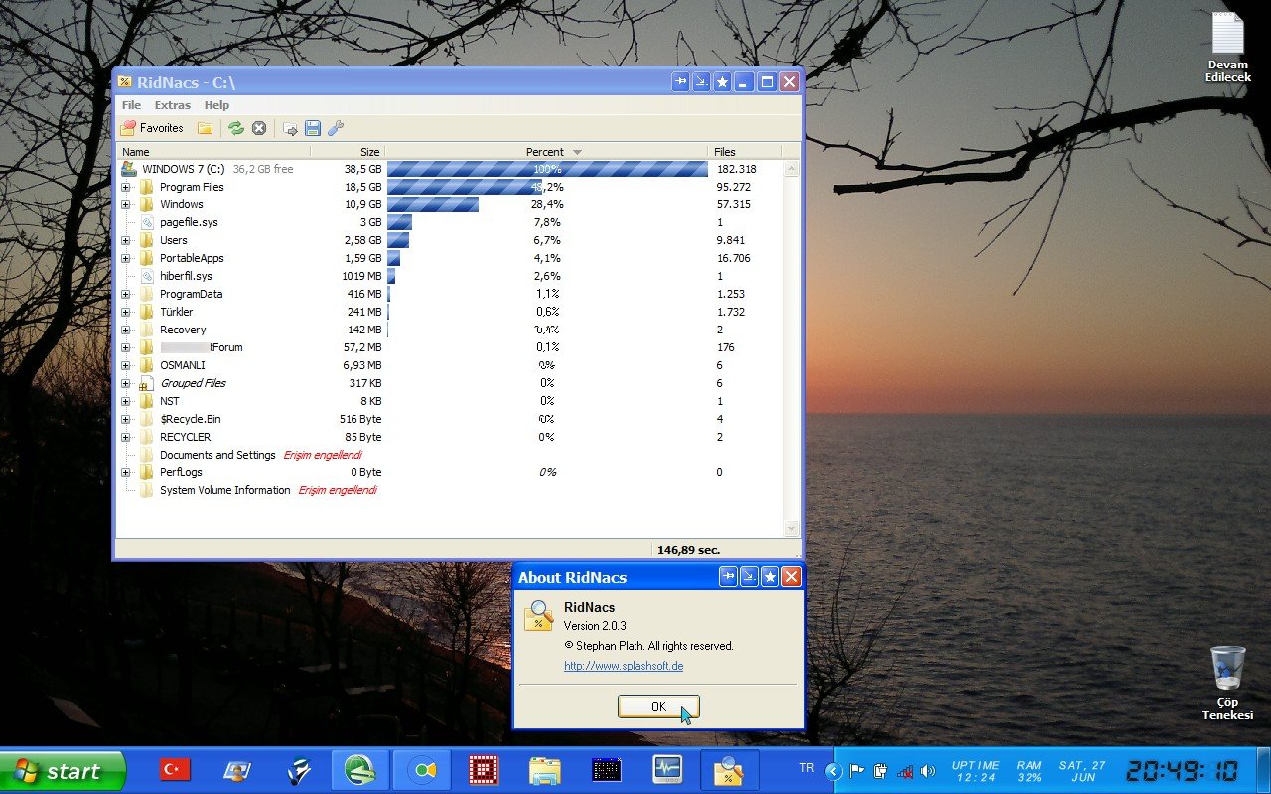Expand the Recovery folder node
Image resolution: width=1271 pixels, height=794 pixels.
(126, 330)
